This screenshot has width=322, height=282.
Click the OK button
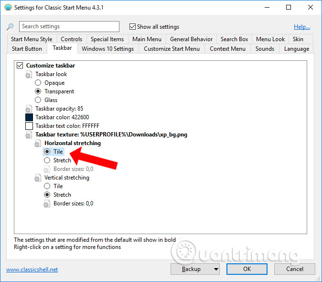[x=247, y=269]
